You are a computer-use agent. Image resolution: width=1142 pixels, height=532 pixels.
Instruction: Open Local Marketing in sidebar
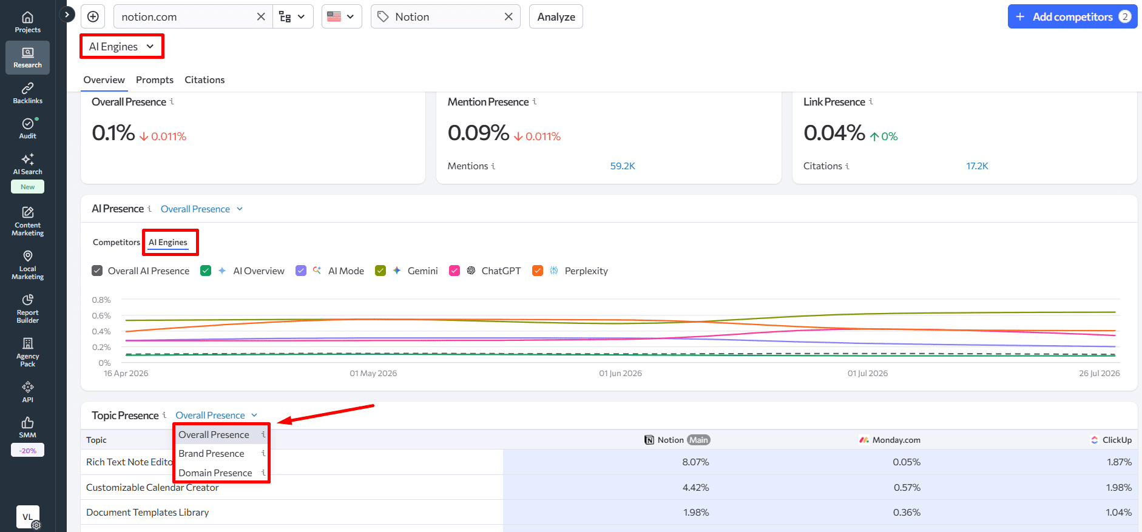click(27, 264)
